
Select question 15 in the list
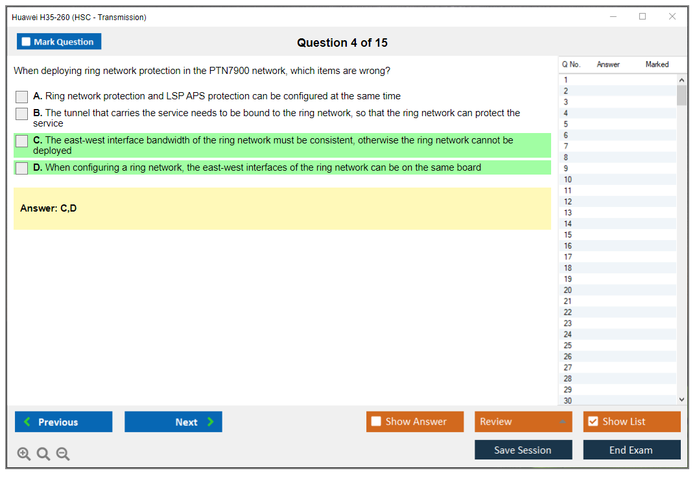[x=568, y=235]
